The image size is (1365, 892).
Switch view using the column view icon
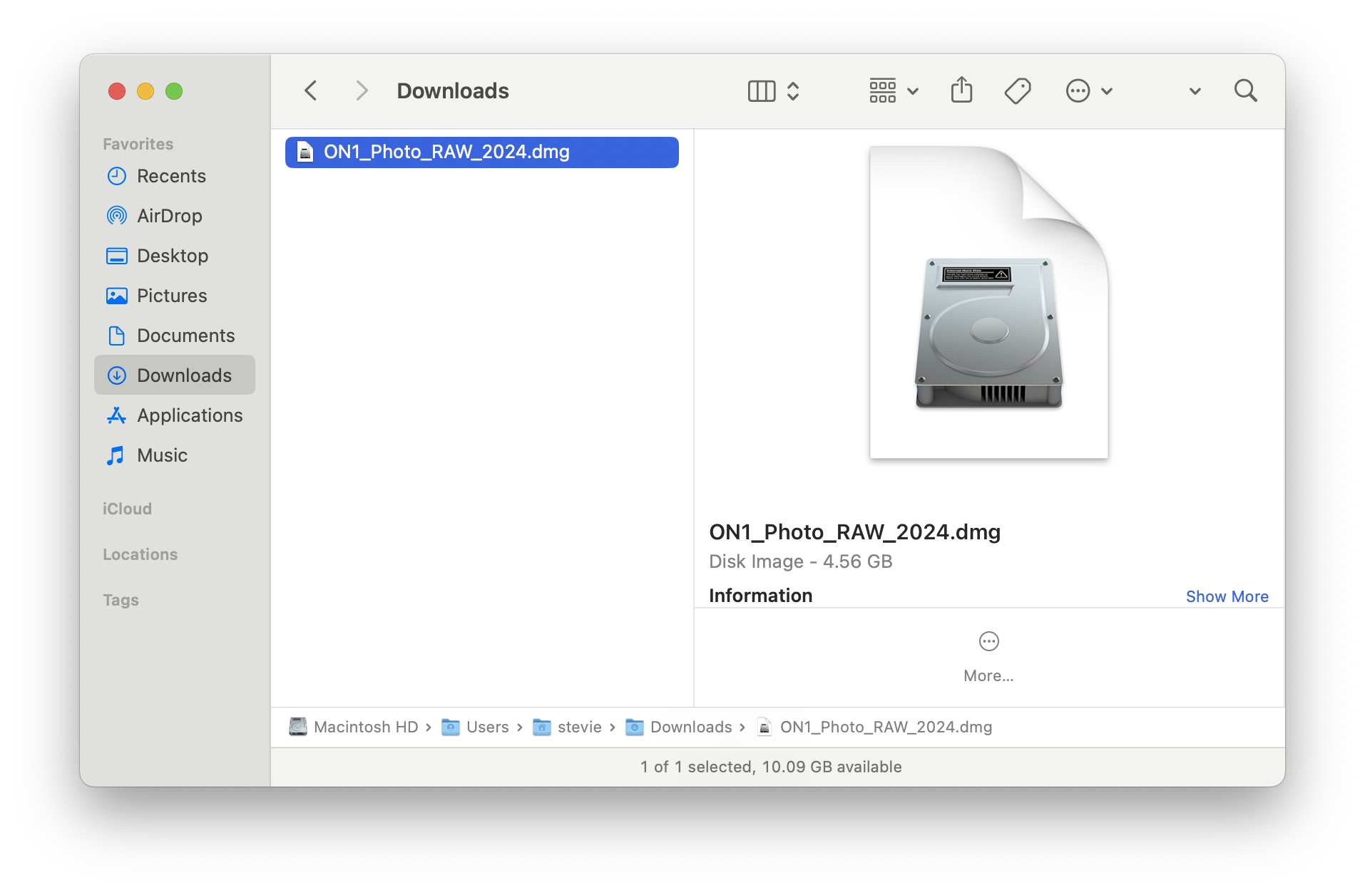(761, 90)
